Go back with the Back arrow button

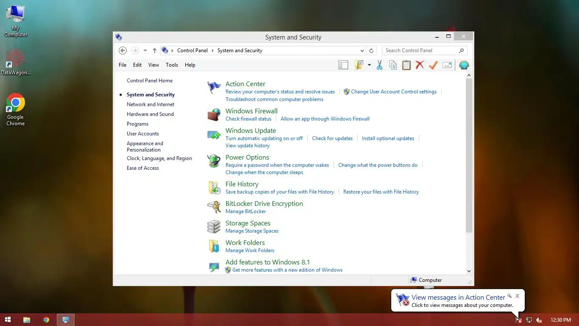point(122,51)
